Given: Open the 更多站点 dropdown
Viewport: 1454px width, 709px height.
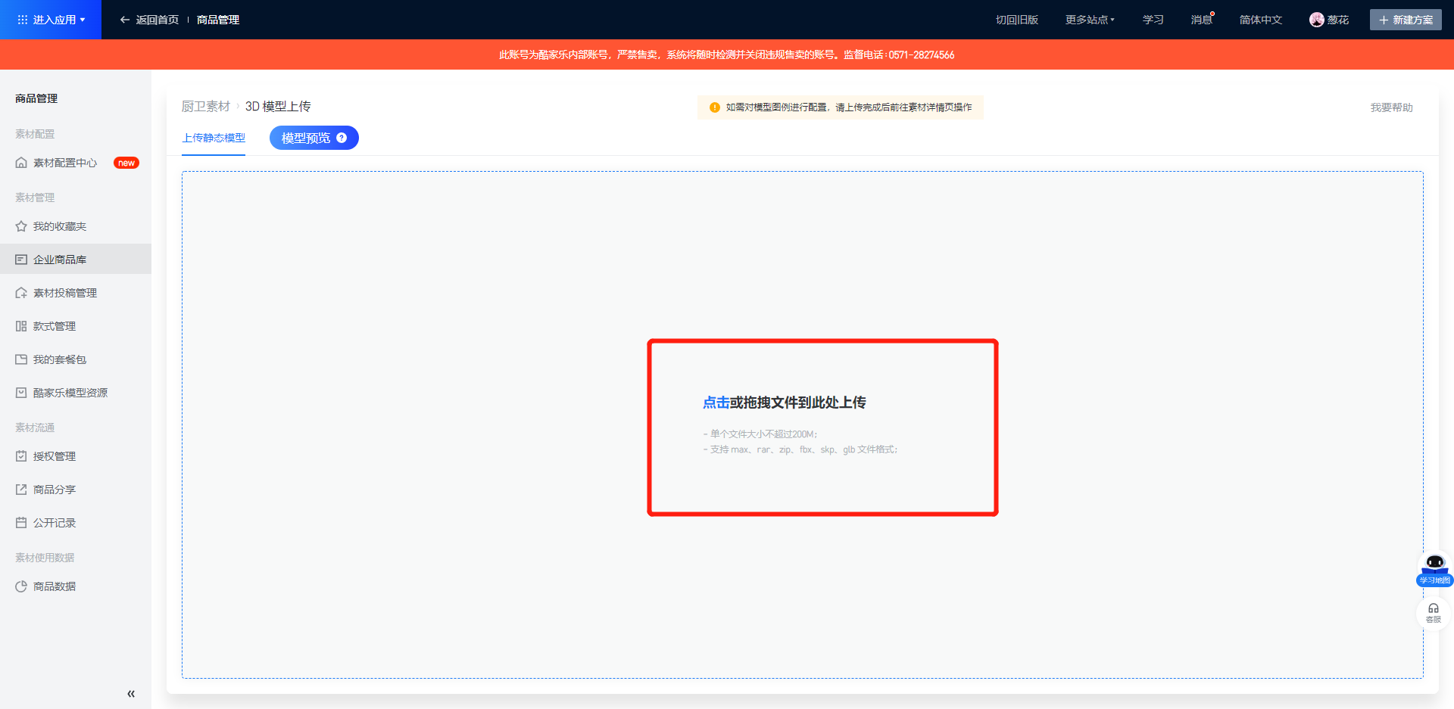Looking at the screenshot, I should coord(1090,20).
